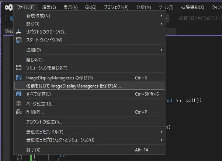Open the 拡張機能(X) menu

[x=192, y=7]
